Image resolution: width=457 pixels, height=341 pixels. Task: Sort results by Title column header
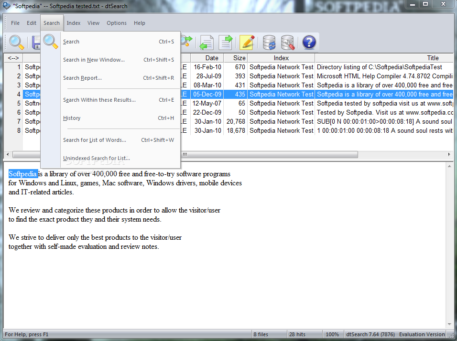click(x=384, y=58)
